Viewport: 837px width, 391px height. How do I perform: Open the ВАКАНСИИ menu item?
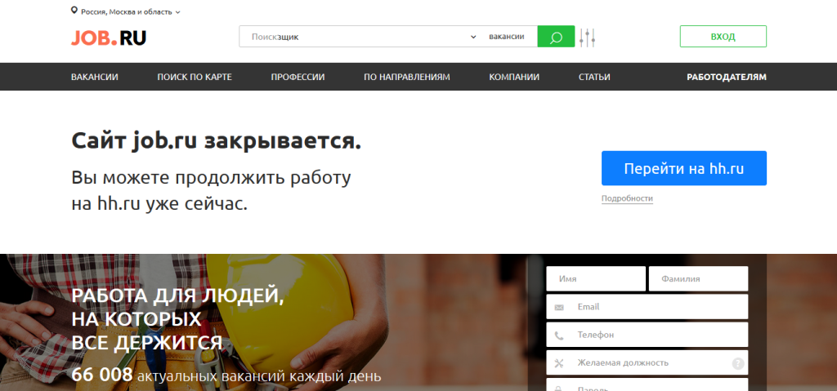[x=95, y=77]
